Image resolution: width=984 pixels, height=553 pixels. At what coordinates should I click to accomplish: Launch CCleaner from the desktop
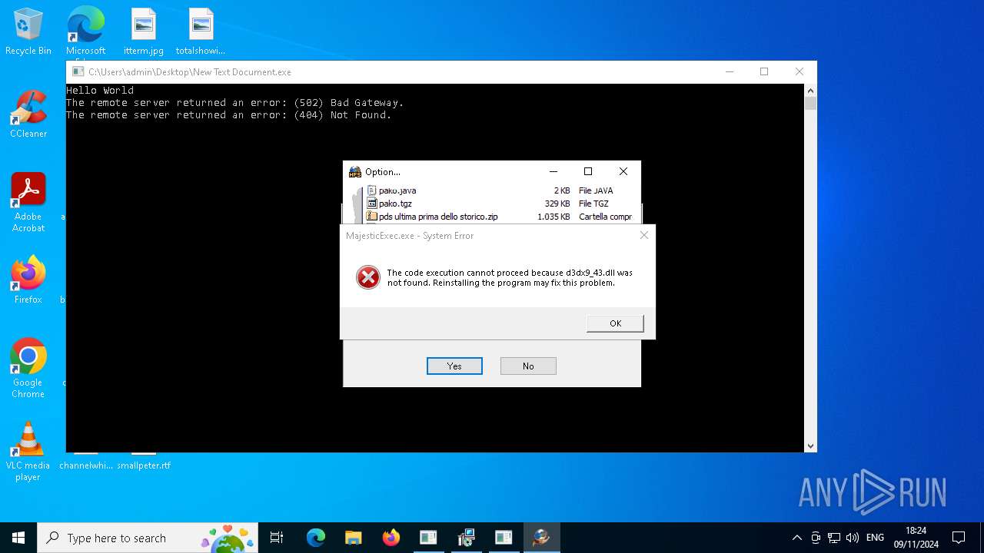28,114
